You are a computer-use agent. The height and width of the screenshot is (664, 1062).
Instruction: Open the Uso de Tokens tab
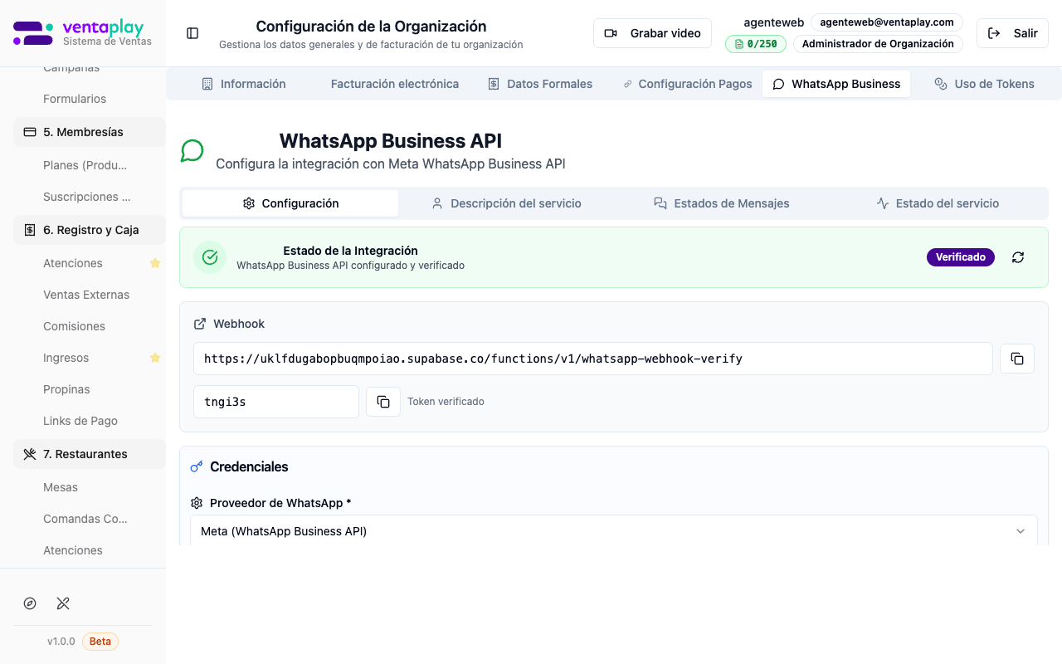[985, 84]
